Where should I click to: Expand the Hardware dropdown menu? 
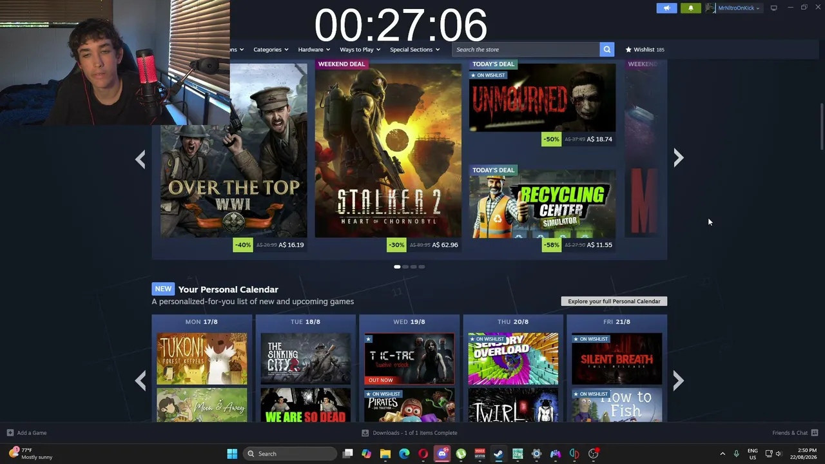(314, 50)
